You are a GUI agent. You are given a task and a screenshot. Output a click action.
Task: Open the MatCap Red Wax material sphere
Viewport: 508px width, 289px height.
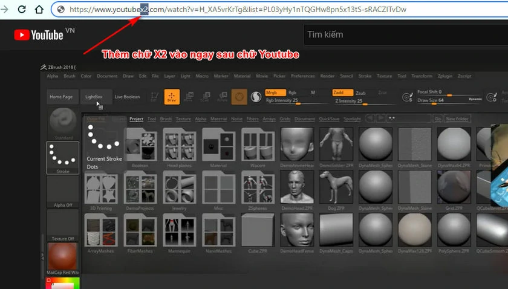pyautogui.click(x=62, y=258)
